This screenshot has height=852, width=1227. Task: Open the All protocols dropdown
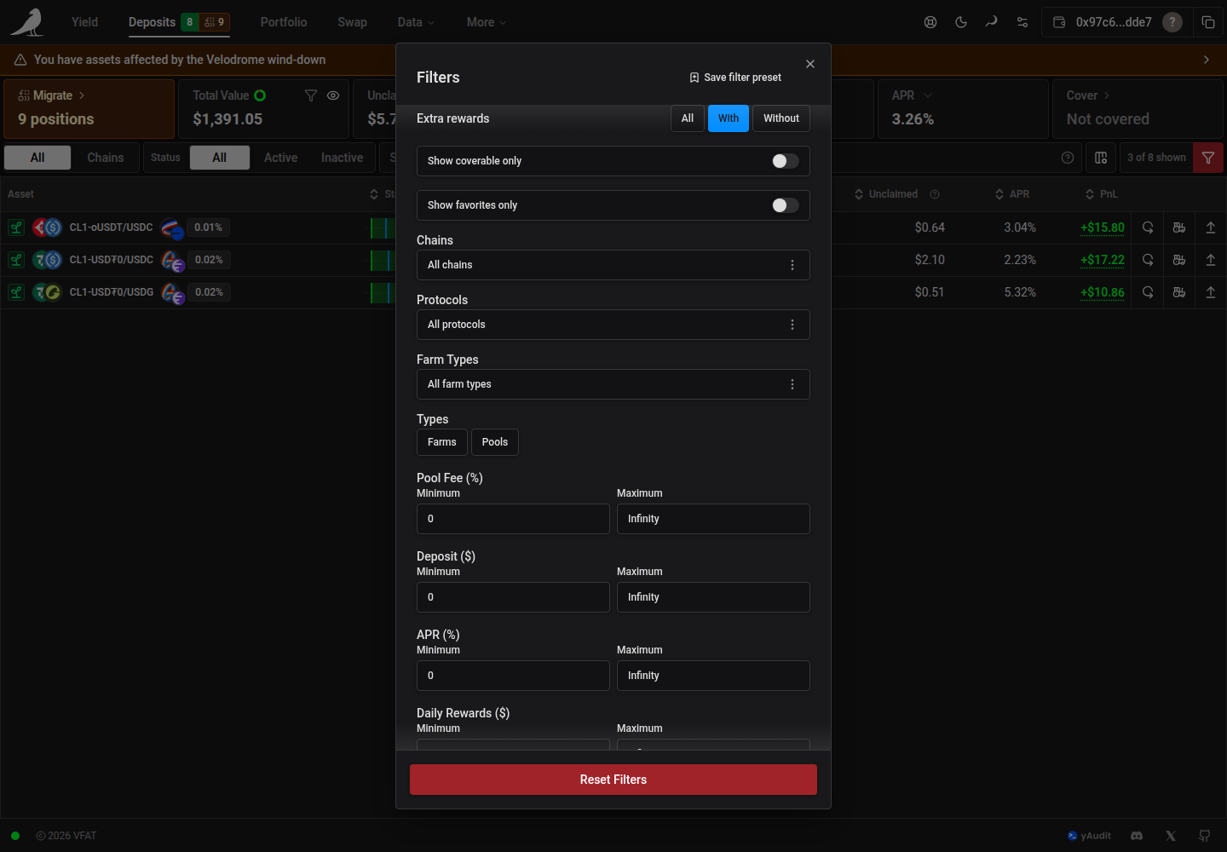(x=613, y=325)
